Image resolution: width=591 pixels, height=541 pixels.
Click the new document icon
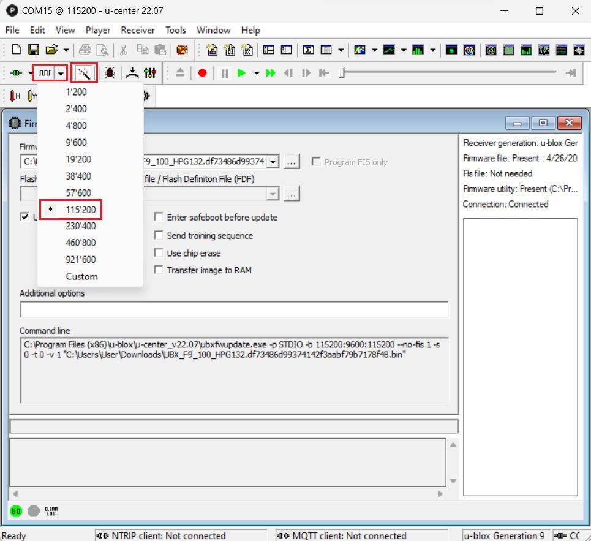coord(17,50)
